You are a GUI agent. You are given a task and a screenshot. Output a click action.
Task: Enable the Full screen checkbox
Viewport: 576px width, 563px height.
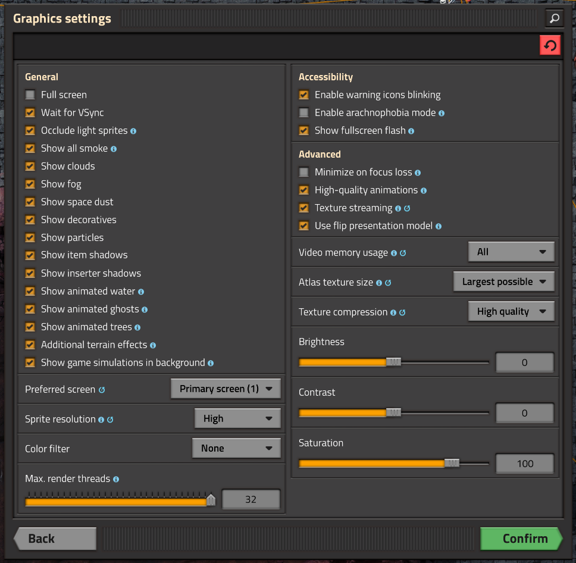(30, 95)
